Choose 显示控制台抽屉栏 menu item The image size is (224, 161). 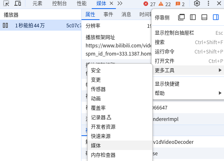[188, 33]
